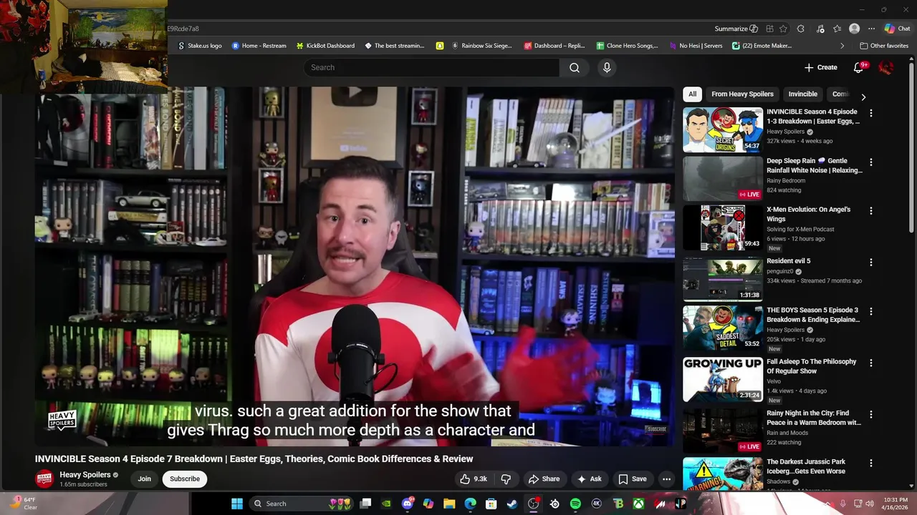Open KickBot Dashboard bookmark
Image resolution: width=917 pixels, height=515 pixels.
click(325, 46)
